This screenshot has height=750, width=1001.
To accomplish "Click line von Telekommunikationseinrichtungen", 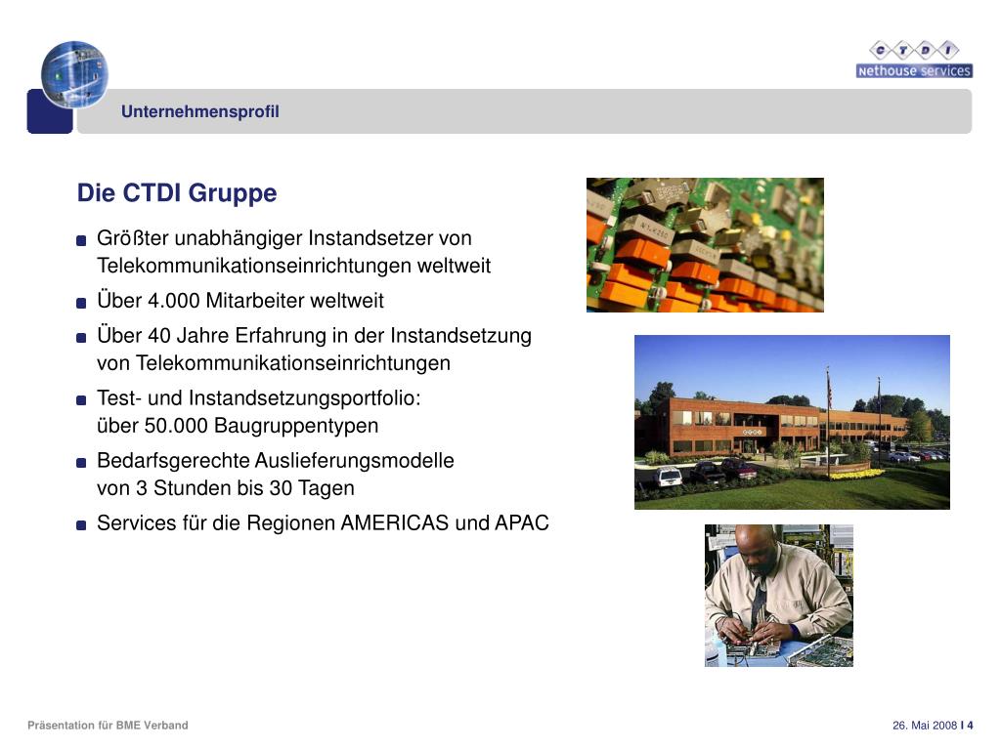I will coord(274,363).
